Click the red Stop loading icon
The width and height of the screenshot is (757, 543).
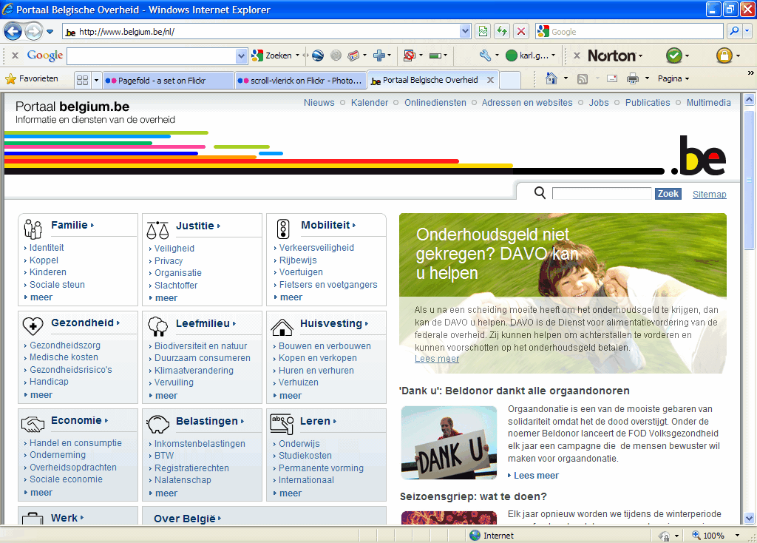pyautogui.click(x=521, y=31)
